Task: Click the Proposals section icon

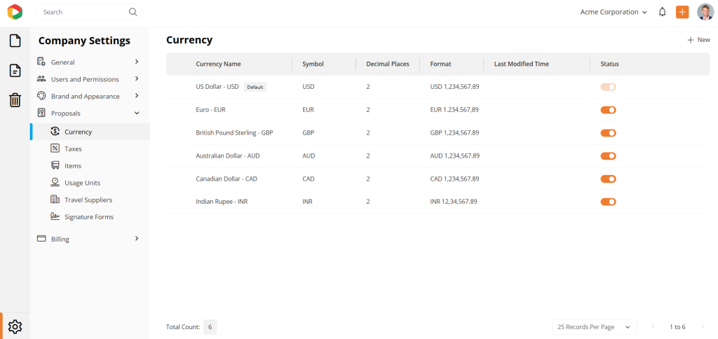Action: 41,113
